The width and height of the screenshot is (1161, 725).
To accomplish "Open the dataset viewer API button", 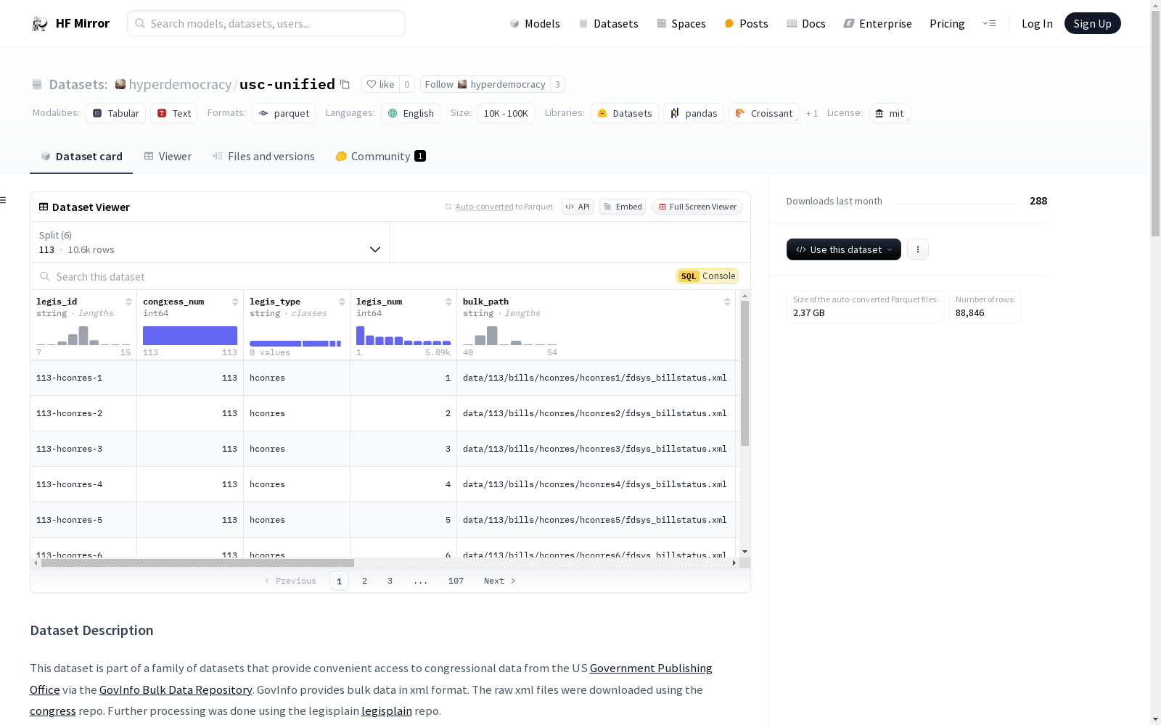I will (x=578, y=207).
